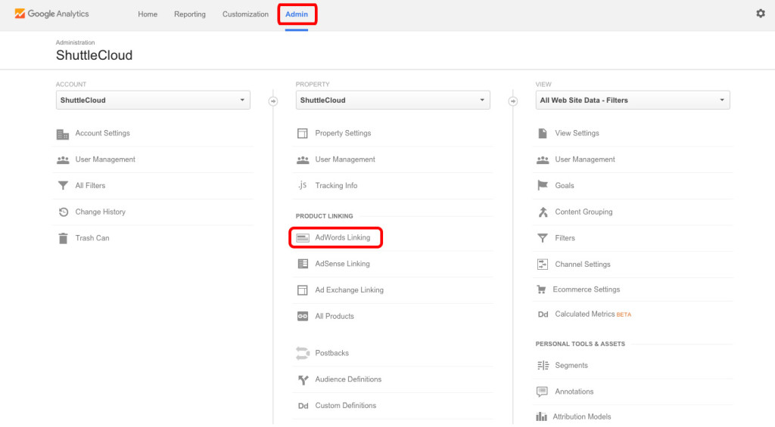Screen dimensions: 775x427
Task: Click the Change History clock icon
Action: [64, 212]
